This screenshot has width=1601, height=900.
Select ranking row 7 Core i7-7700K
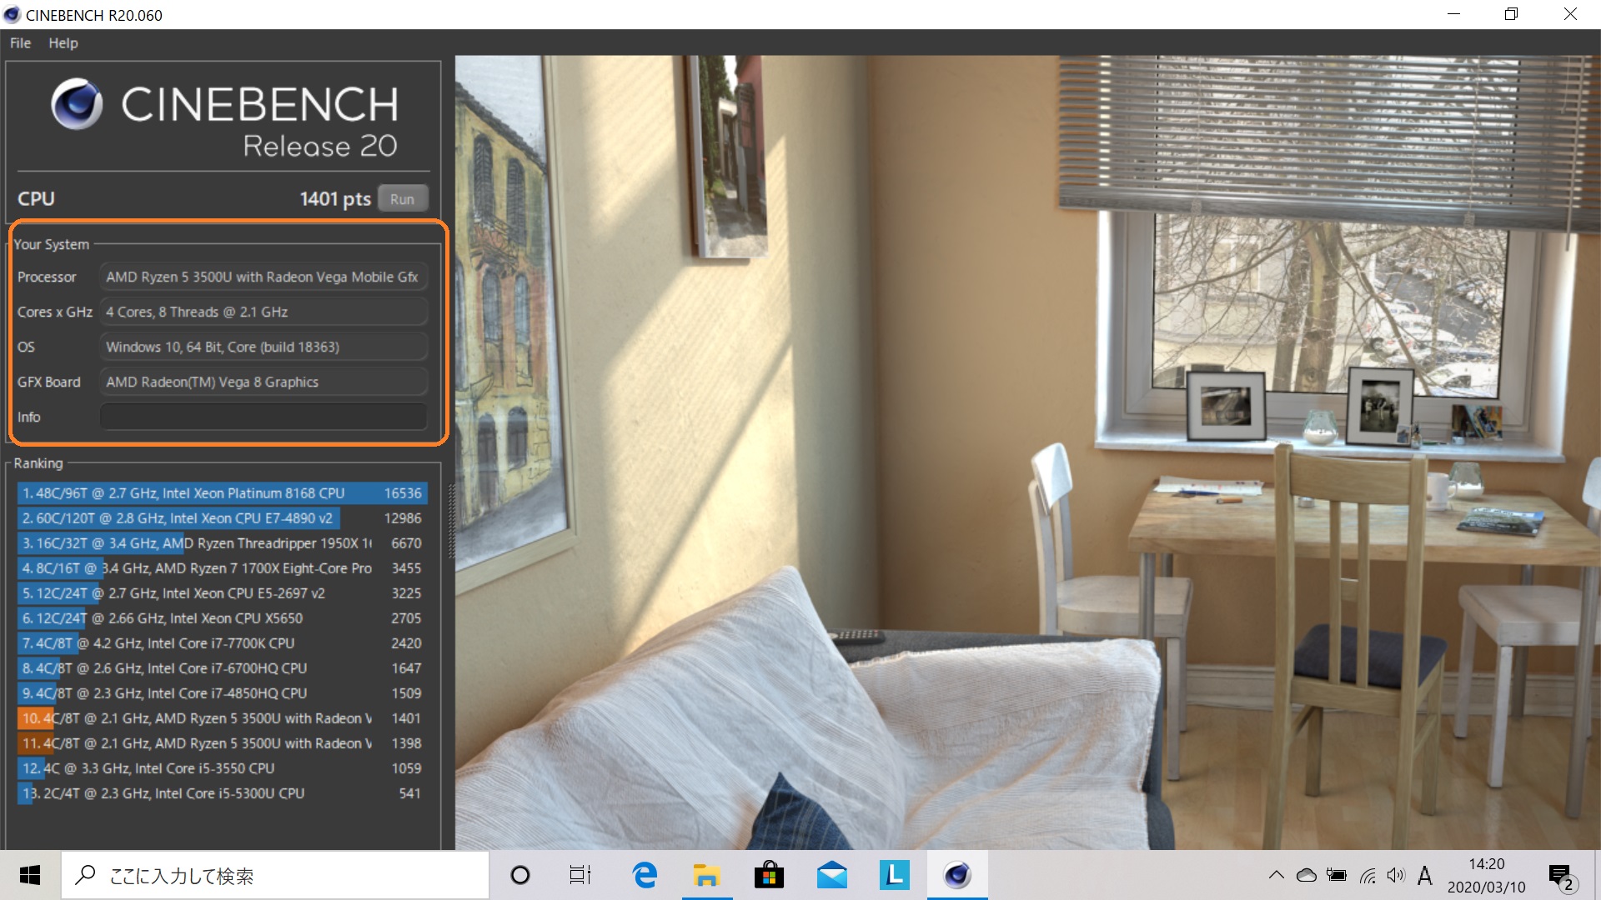click(222, 643)
